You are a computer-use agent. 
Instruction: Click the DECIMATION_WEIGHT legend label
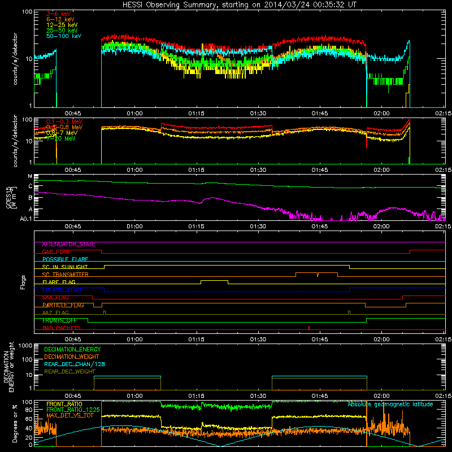click(72, 357)
